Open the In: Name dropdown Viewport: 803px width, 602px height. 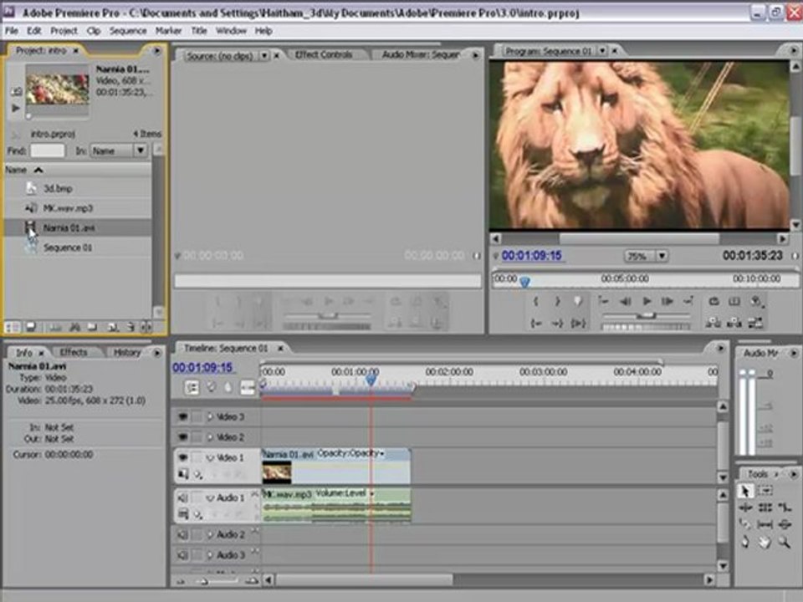pyautogui.click(x=140, y=150)
